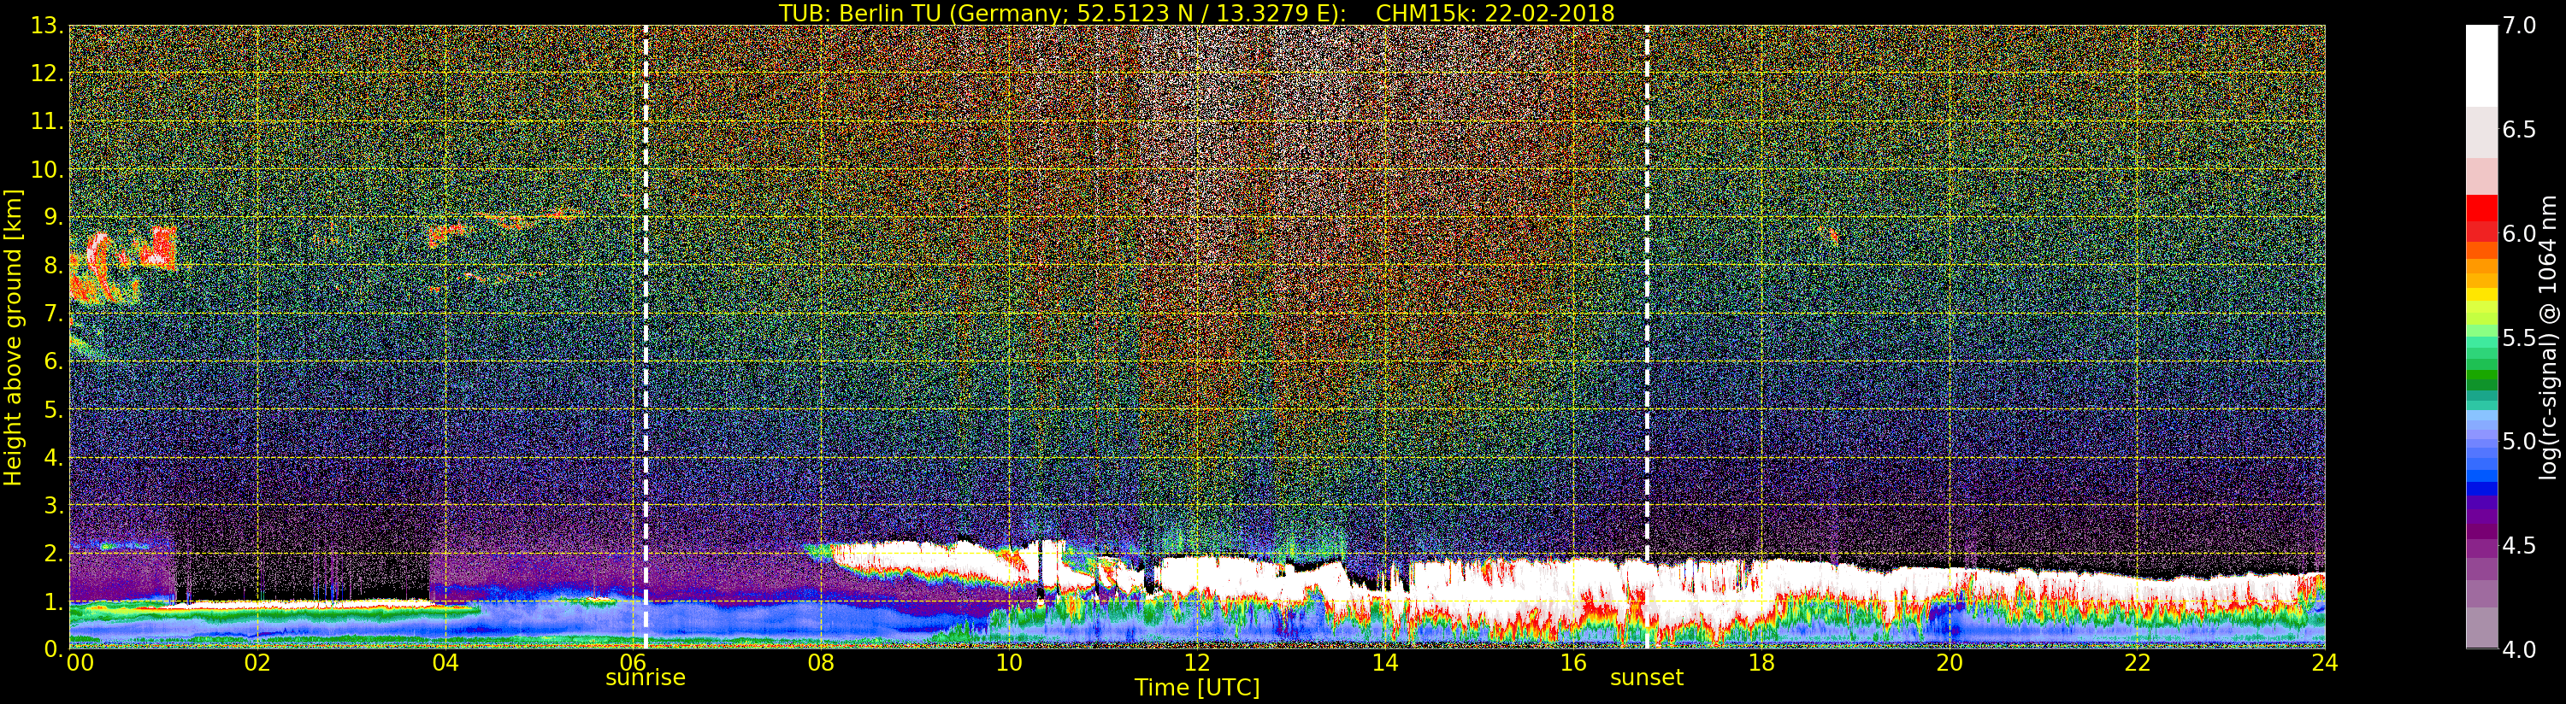This screenshot has width=2566, height=704.
Task: Click the "5." height axis tick label
Action: [54, 409]
